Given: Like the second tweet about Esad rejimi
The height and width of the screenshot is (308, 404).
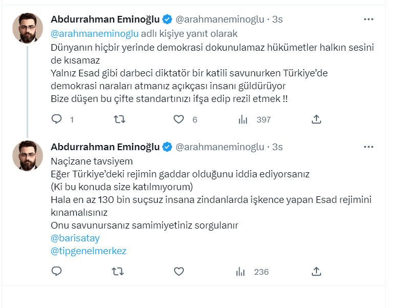Looking at the screenshot, I should click(178, 272).
